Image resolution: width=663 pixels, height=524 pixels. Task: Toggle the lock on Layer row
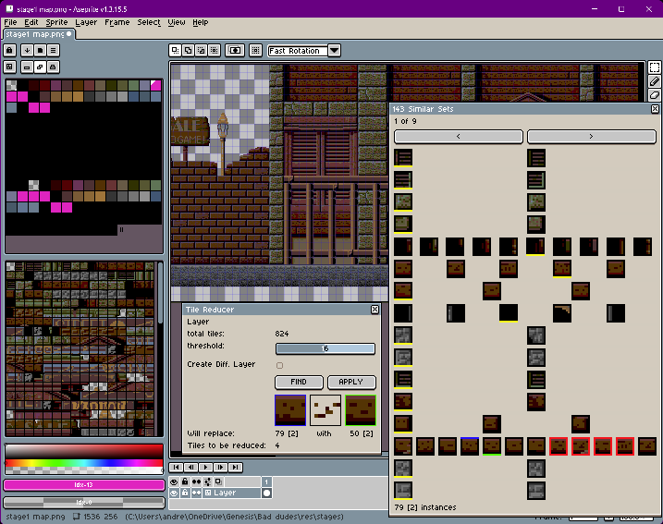(185, 494)
